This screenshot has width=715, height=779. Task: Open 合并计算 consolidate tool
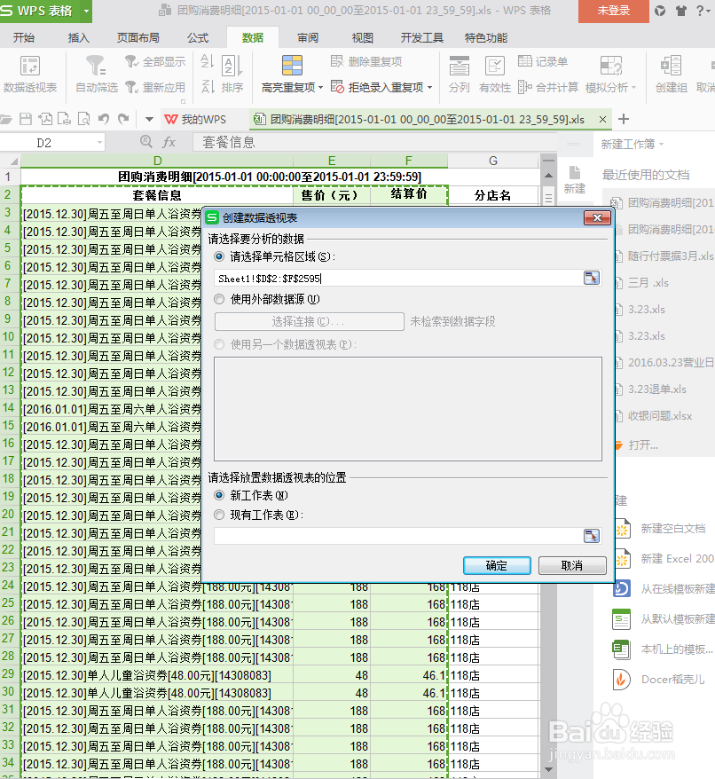(547, 88)
